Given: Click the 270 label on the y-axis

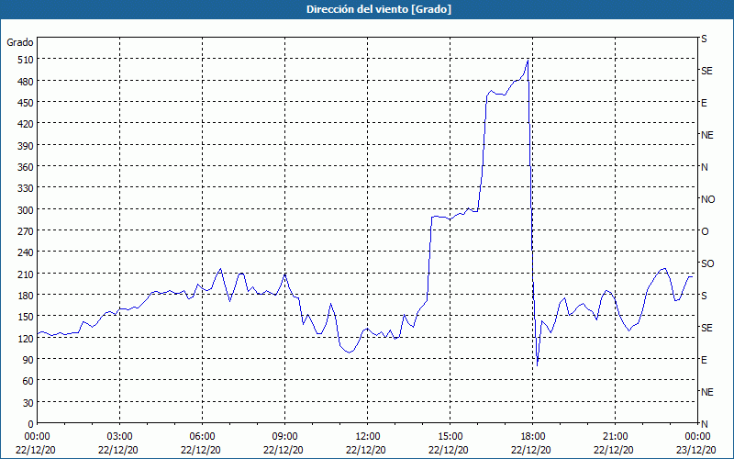Looking at the screenshot, I should 26,231.
